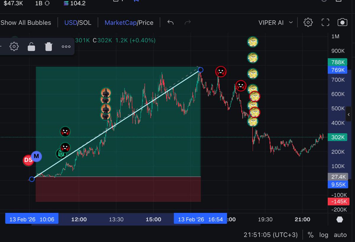Image resolution: width=355 pixels, height=242 pixels.
Task: Click the 27.4K gray price label
Action: [x=338, y=177]
